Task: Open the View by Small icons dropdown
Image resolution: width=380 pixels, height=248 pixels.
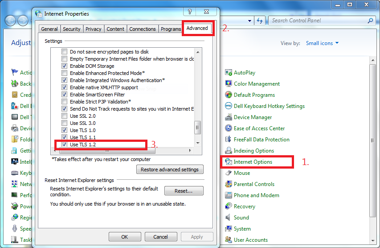Action: (322, 43)
